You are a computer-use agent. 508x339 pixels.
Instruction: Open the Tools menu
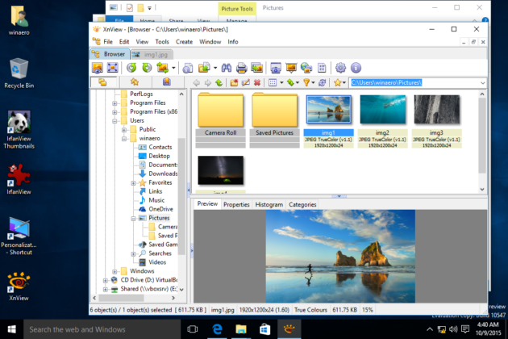click(x=162, y=41)
